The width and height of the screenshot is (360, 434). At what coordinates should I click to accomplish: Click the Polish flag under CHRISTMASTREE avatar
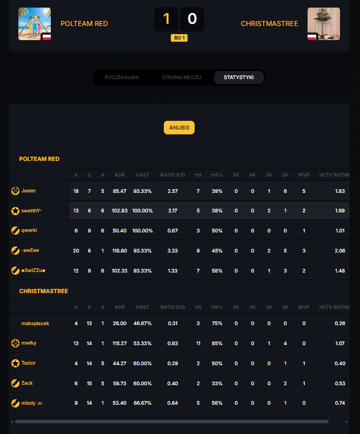point(312,37)
